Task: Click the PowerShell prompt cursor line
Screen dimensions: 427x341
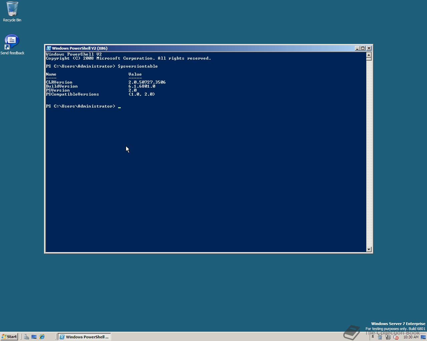Action: (83, 106)
